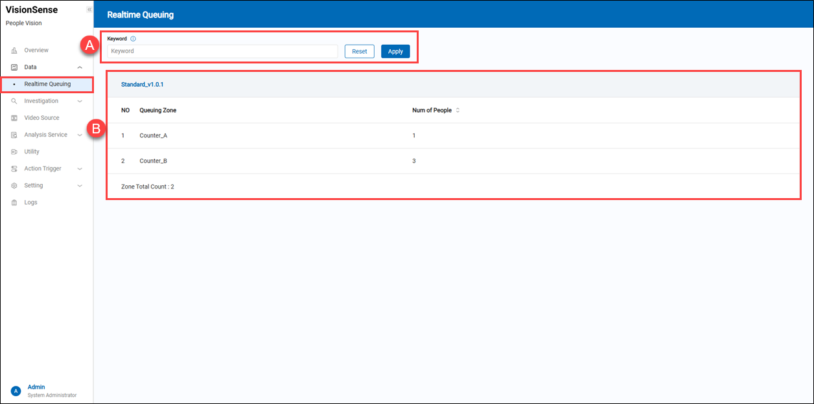Image resolution: width=814 pixels, height=404 pixels.
Task: Collapse the sidebar with double-chevron icon
Action: pyautogui.click(x=89, y=10)
